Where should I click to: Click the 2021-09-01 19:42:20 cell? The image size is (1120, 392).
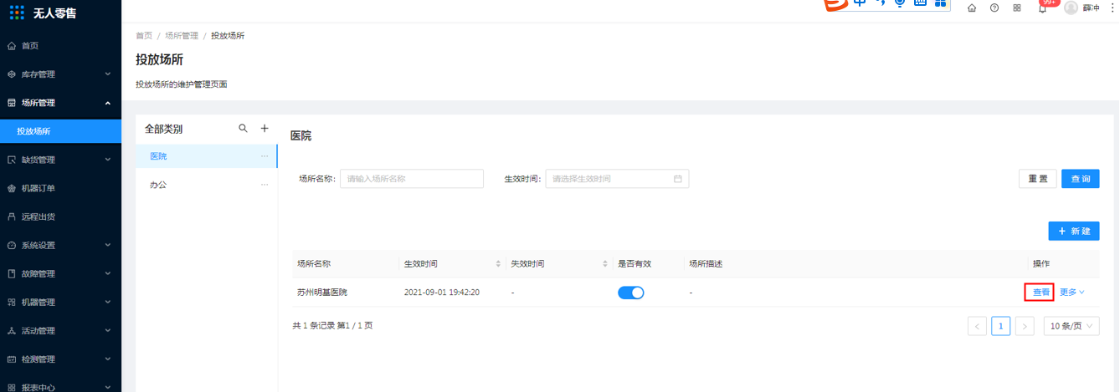coord(441,293)
